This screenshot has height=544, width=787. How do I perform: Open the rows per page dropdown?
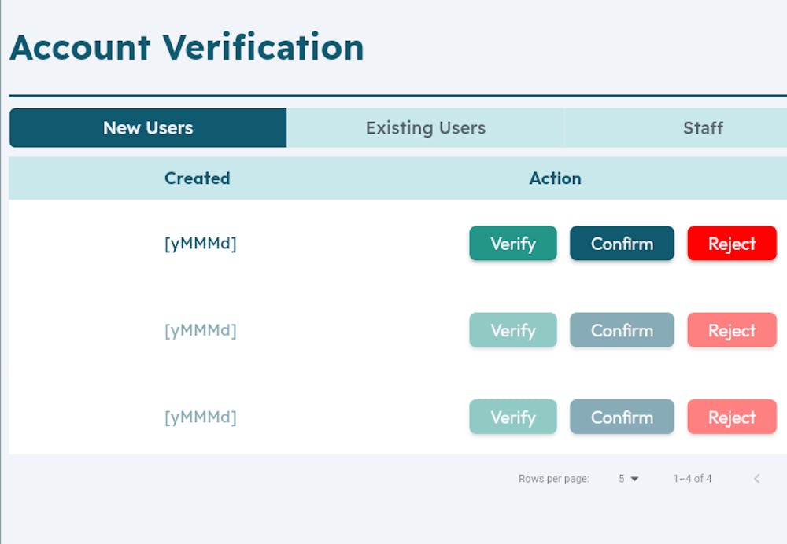(x=628, y=479)
